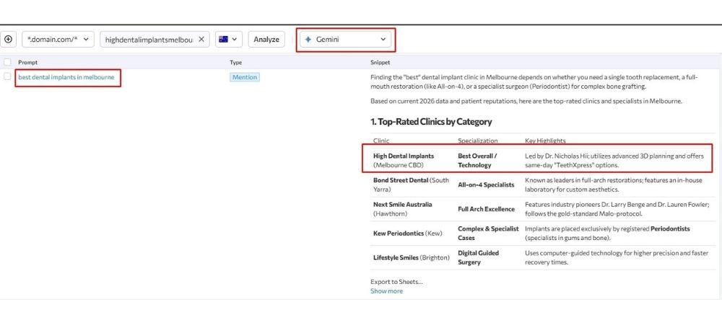Image resolution: width=722 pixels, height=333 pixels.
Task: Tick the select-all checkbox in header row
Action: (x=7, y=62)
